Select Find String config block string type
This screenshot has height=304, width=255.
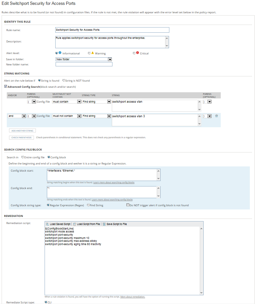[x=88, y=205]
